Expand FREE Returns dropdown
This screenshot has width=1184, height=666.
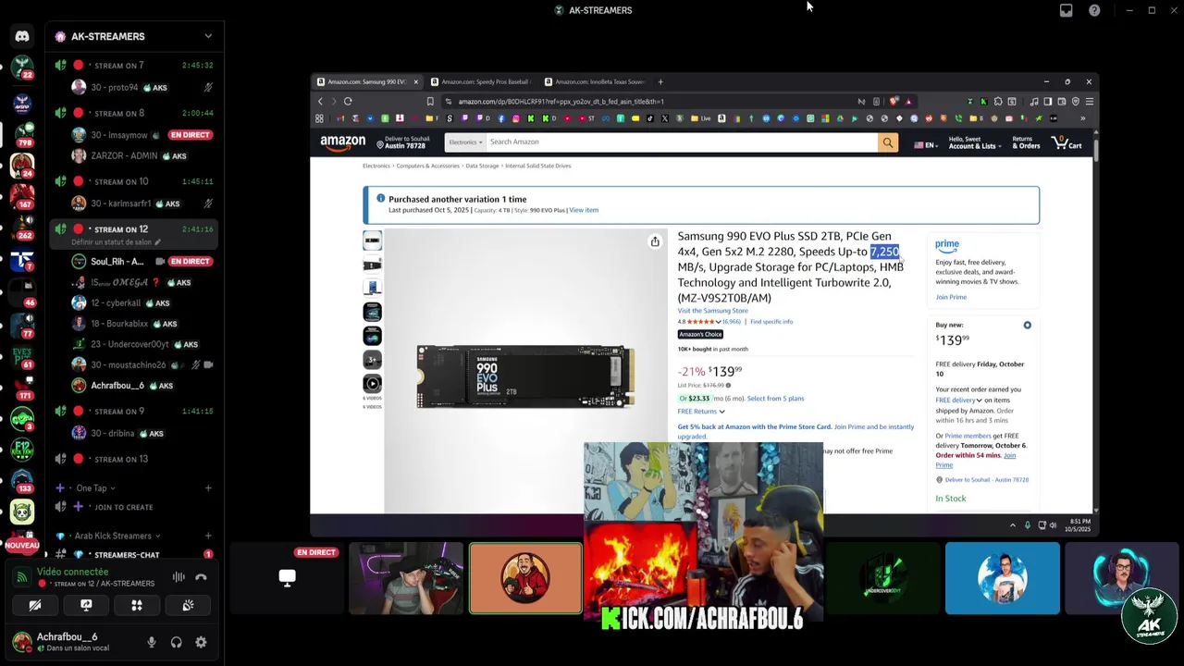700,412
